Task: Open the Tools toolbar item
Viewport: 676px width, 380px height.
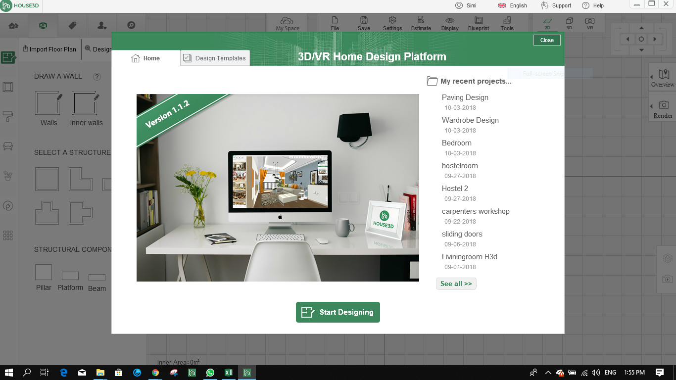Action: click(507, 23)
